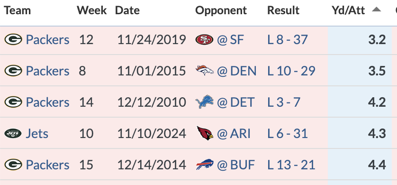The width and height of the screenshot is (397, 185).
Task: Click Packers logo in the 11/24/2019 row
Action: click(13, 40)
